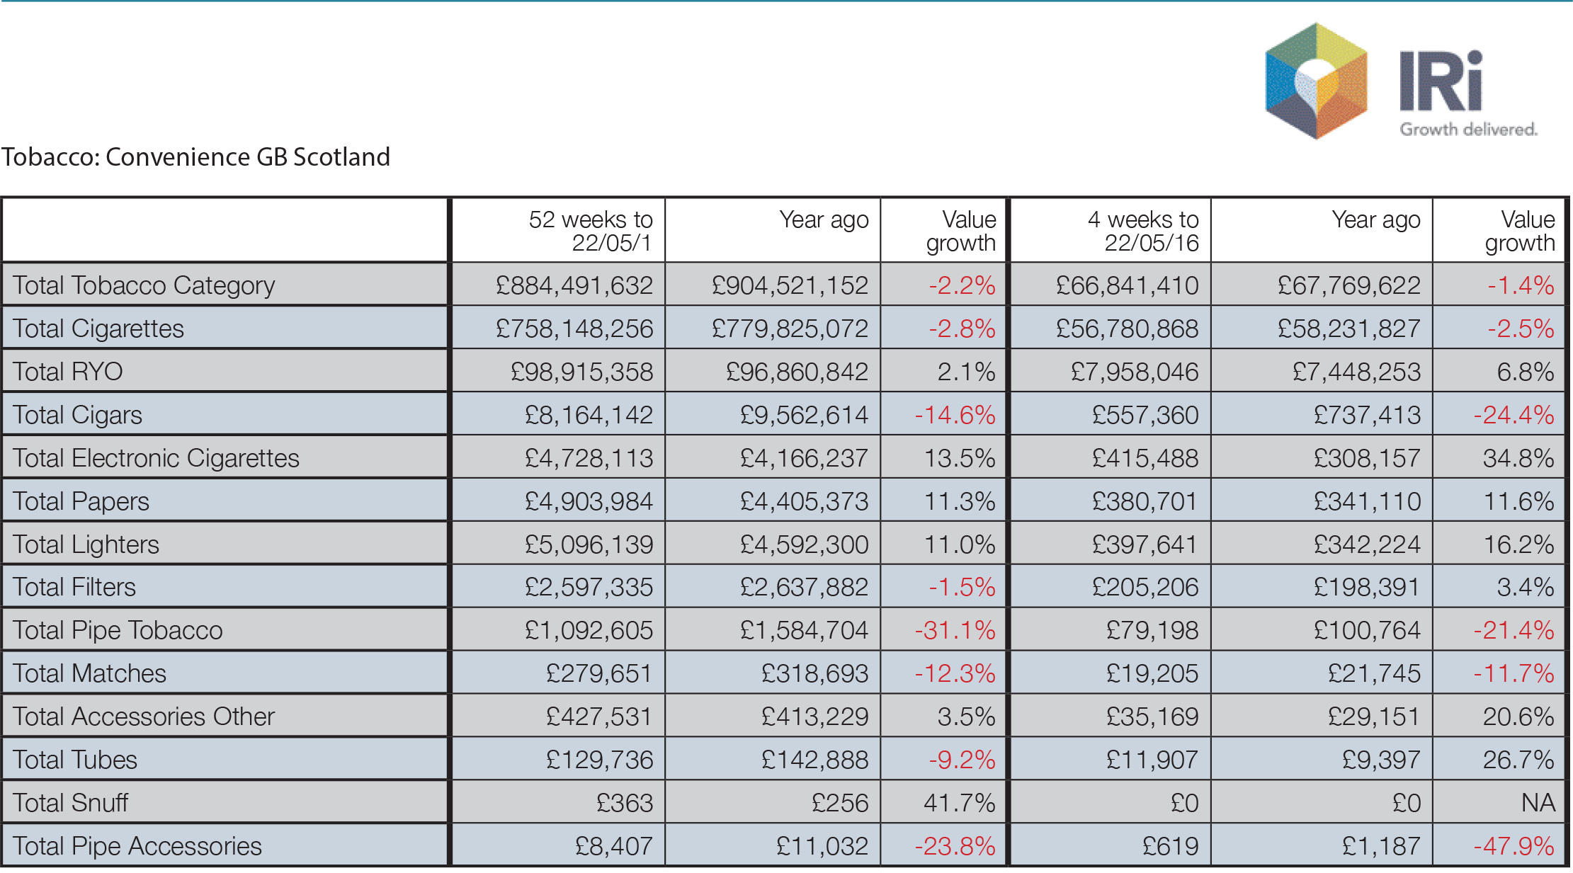This screenshot has height=873, width=1573.
Task: Click the rightmost 'Value growth' column header
Action: pos(1519,231)
